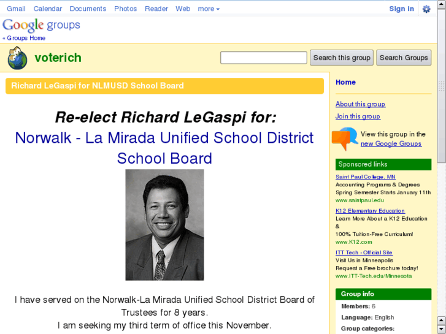Click www.K12.com green URL text
This screenshot has height=334, width=446.
point(354,242)
